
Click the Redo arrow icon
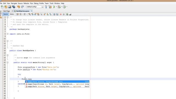[x=23, y=7]
